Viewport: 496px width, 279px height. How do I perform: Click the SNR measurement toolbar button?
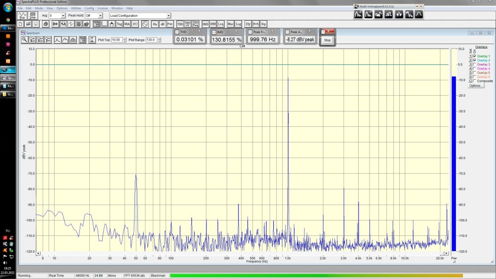pyautogui.click(x=213, y=24)
